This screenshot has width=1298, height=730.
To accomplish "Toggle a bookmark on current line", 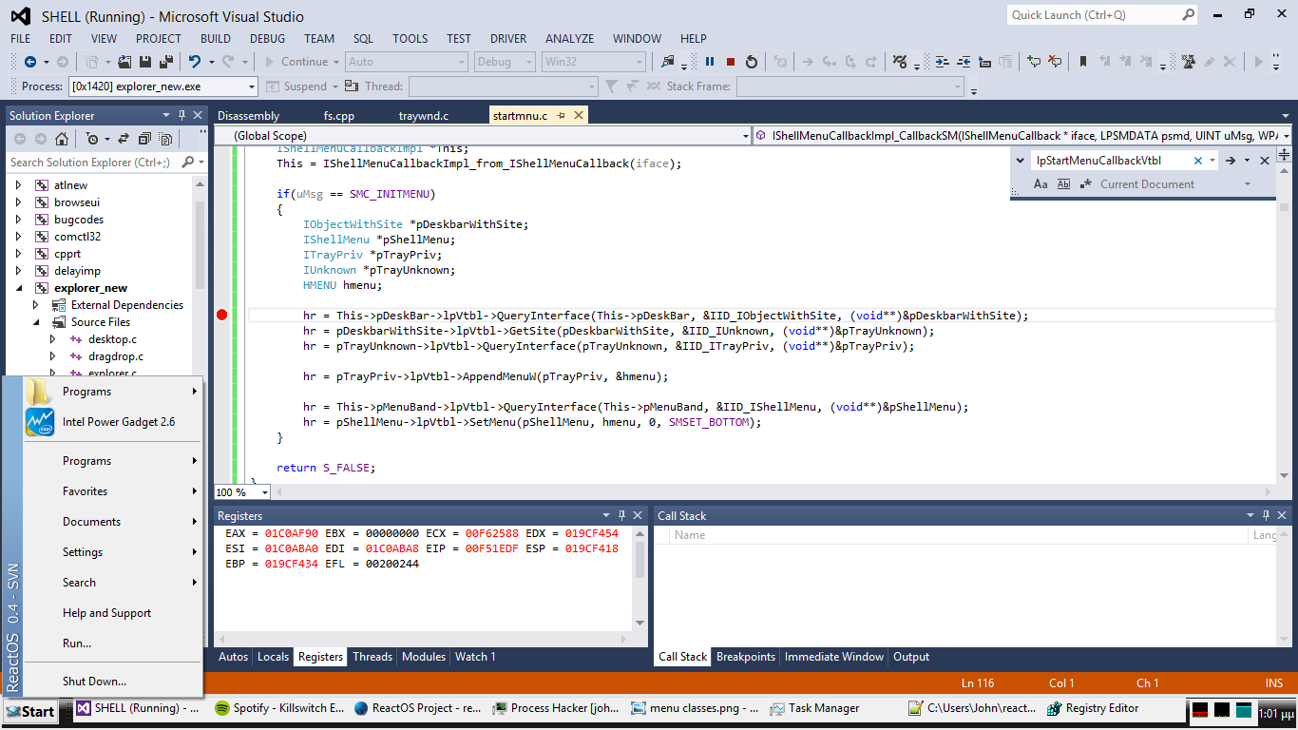I will [1082, 62].
